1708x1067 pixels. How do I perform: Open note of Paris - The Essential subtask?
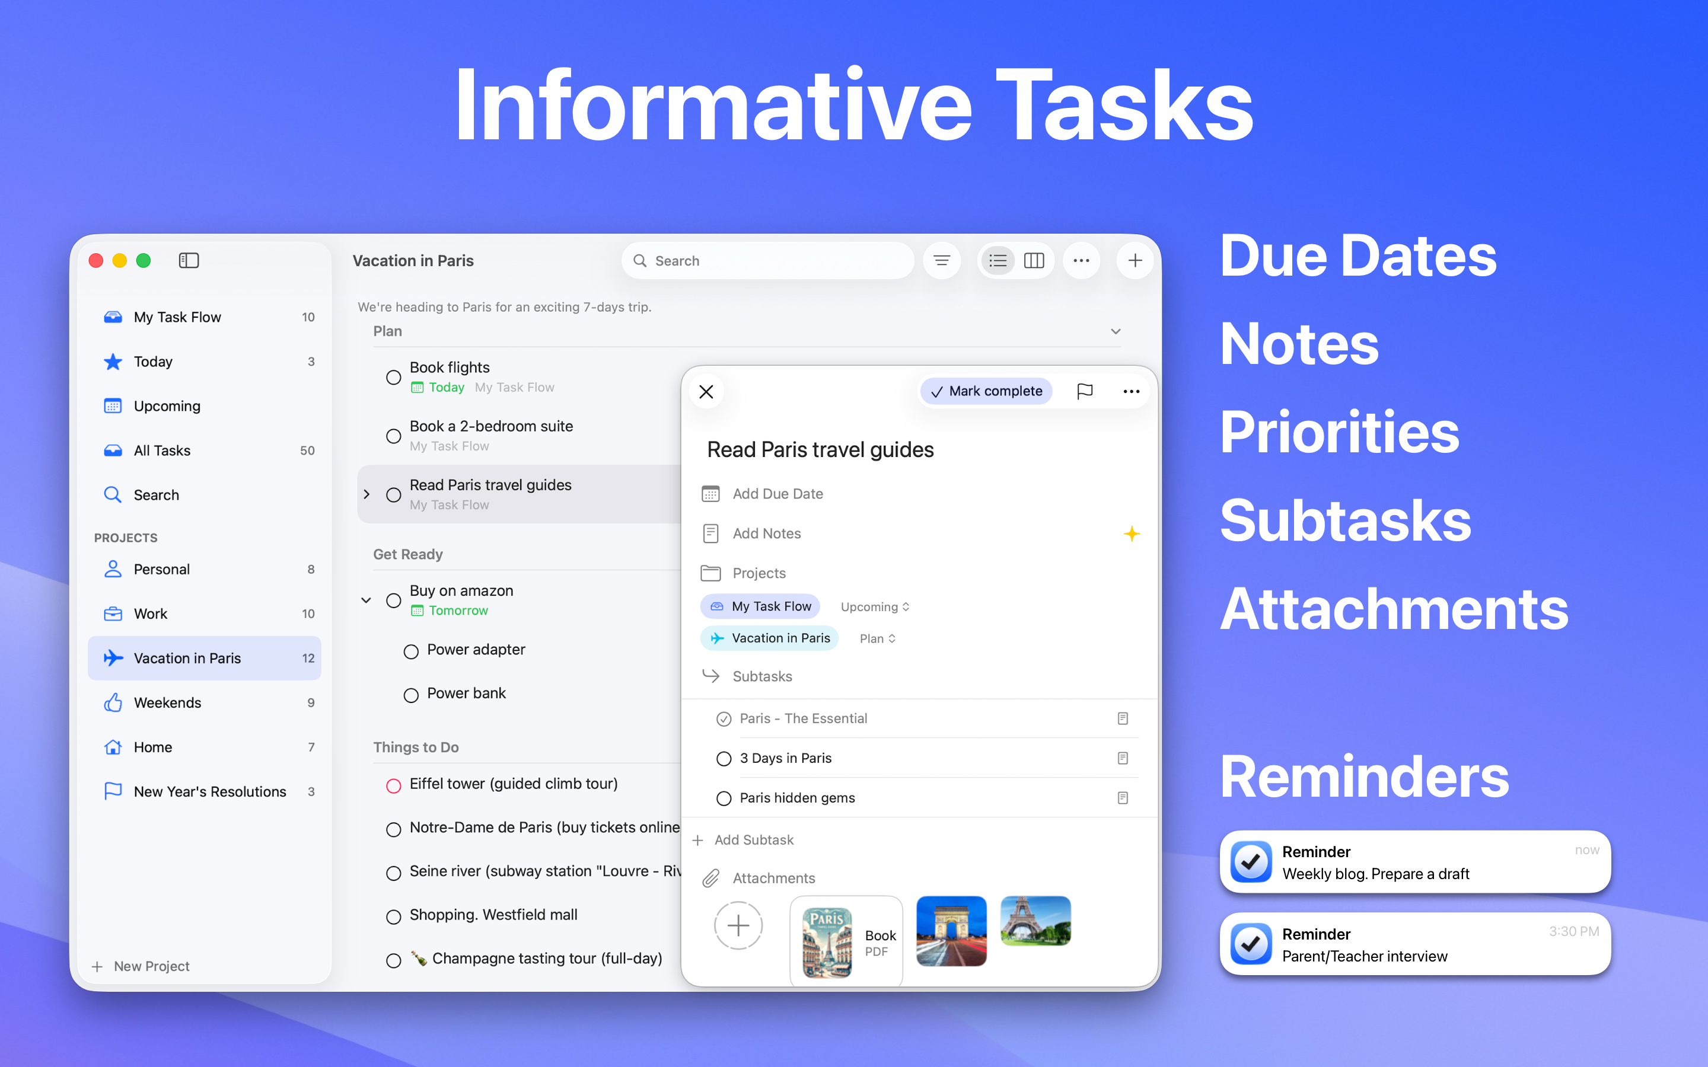[1123, 718]
